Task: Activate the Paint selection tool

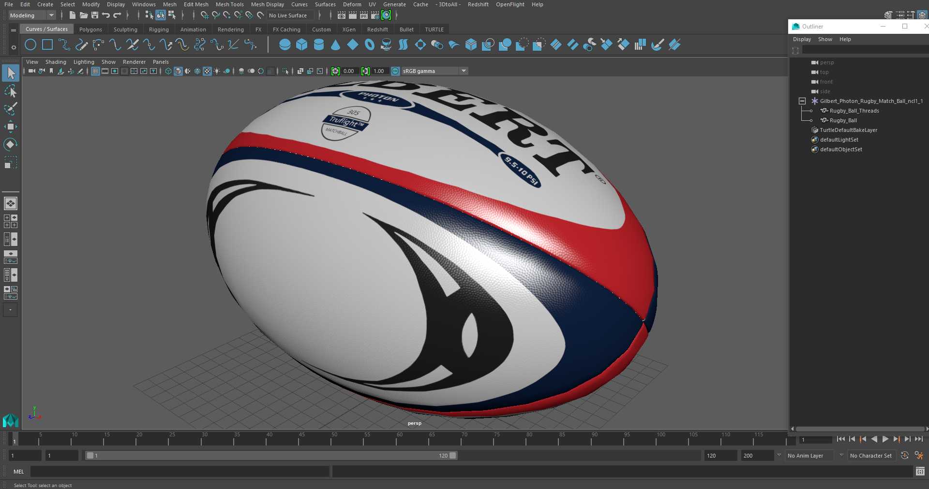Action: [11, 109]
